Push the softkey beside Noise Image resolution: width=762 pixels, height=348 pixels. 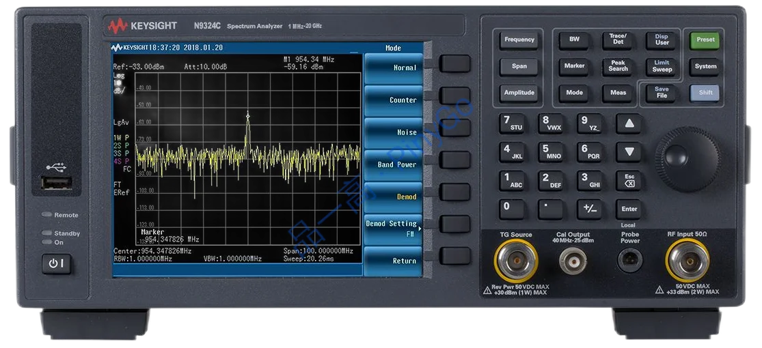tap(455, 128)
